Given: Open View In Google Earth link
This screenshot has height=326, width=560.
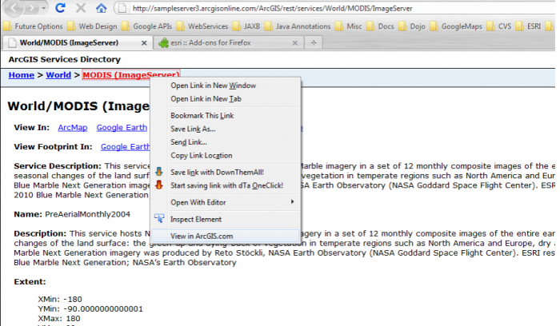Looking at the screenshot, I should pos(122,128).
